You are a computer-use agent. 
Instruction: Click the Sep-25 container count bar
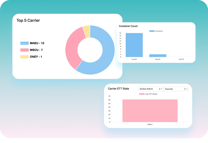tap(158, 56)
